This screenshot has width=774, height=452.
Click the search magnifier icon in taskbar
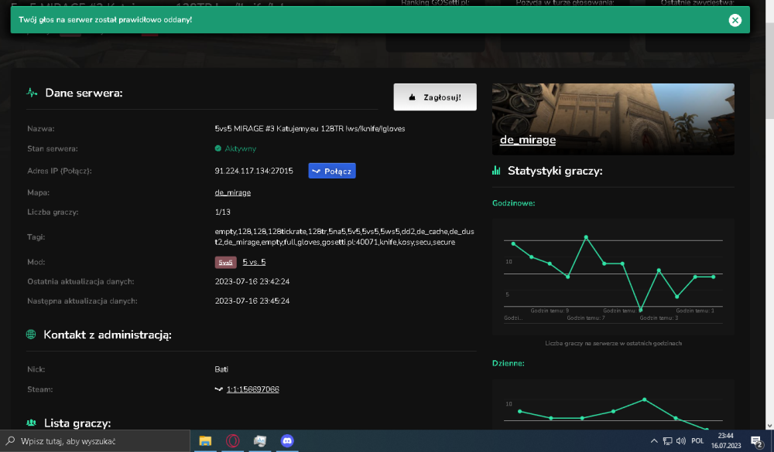(10, 440)
